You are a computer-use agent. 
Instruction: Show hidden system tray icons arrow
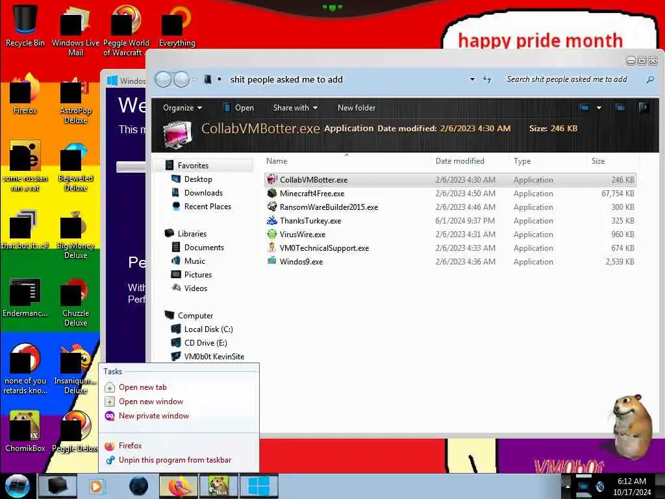(568, 486)
